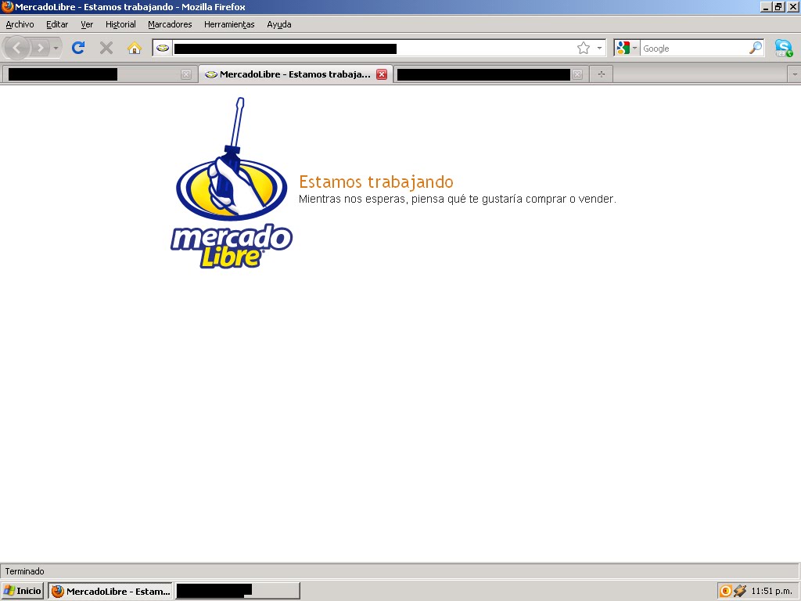801x601 pixels.
Task: Click the plug system tray icon
Action: coord(739,592)
